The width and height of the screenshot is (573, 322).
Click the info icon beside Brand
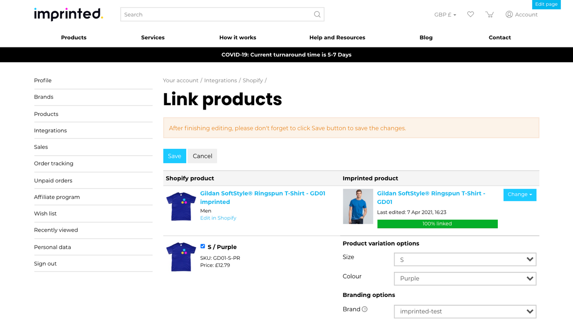365,309
